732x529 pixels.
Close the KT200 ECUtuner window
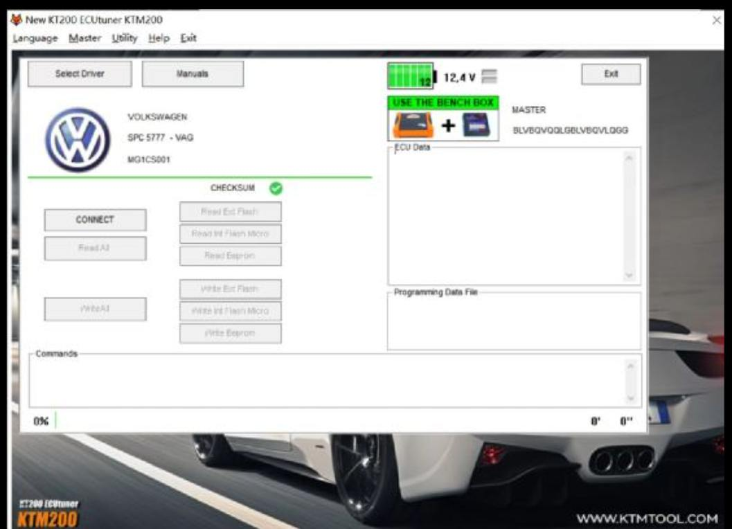point(717,20)
